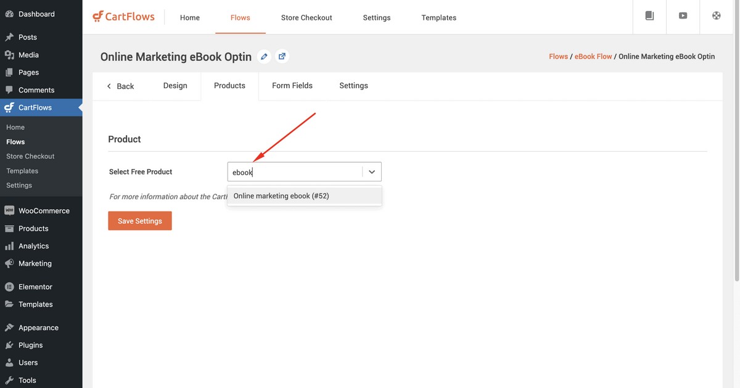Open the Dashboard icon in sidebar
This screenshot has height=388, width=740.
pyautogui.click(x=9, y=14)
